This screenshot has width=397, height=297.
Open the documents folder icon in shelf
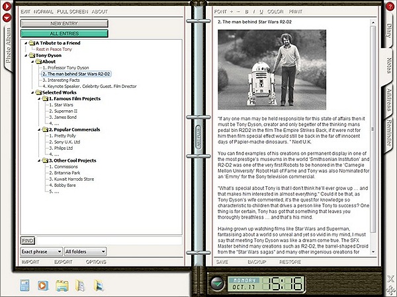80,286
